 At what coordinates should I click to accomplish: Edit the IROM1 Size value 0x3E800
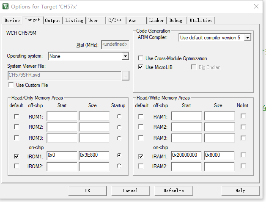[x=94, y=155]
